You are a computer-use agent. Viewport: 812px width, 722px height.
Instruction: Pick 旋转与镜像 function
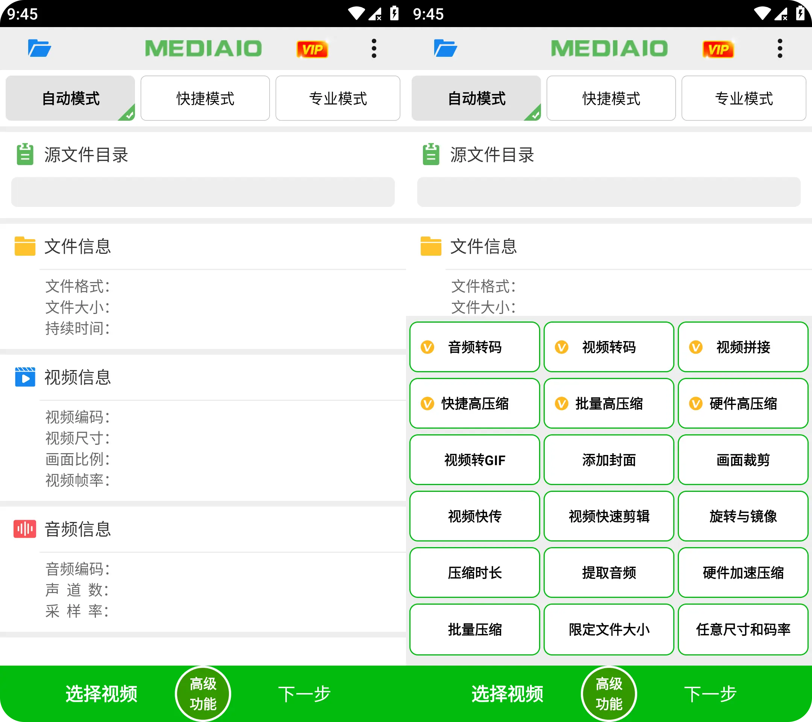(x=743, y=516)
